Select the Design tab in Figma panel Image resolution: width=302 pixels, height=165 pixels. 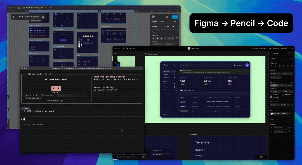tap(154, 21)
